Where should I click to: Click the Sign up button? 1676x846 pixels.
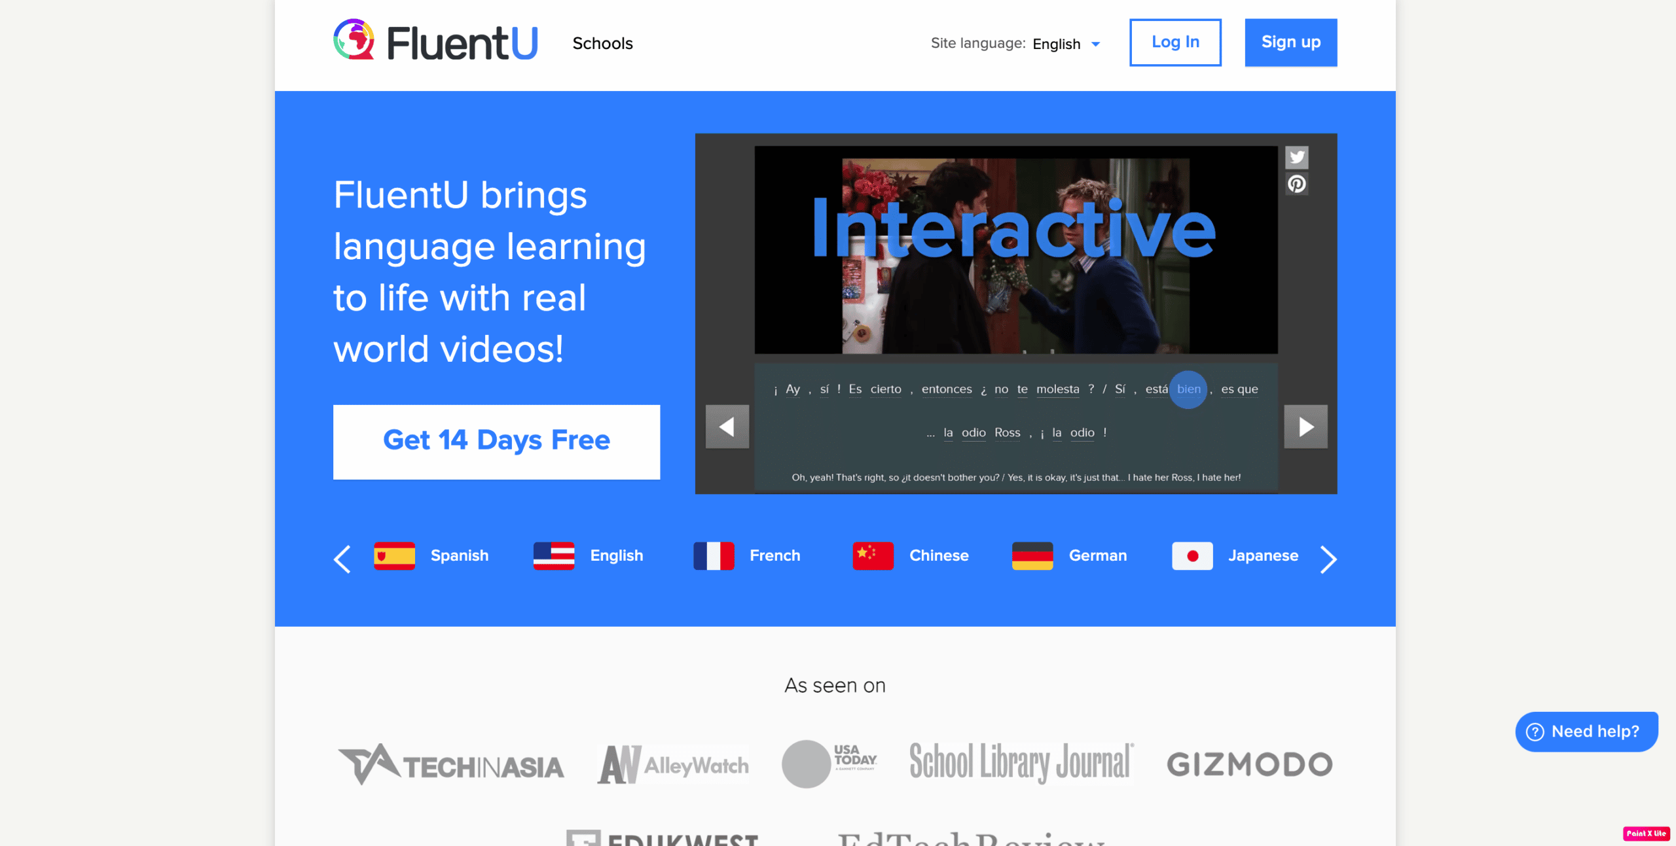[1290, 43]
